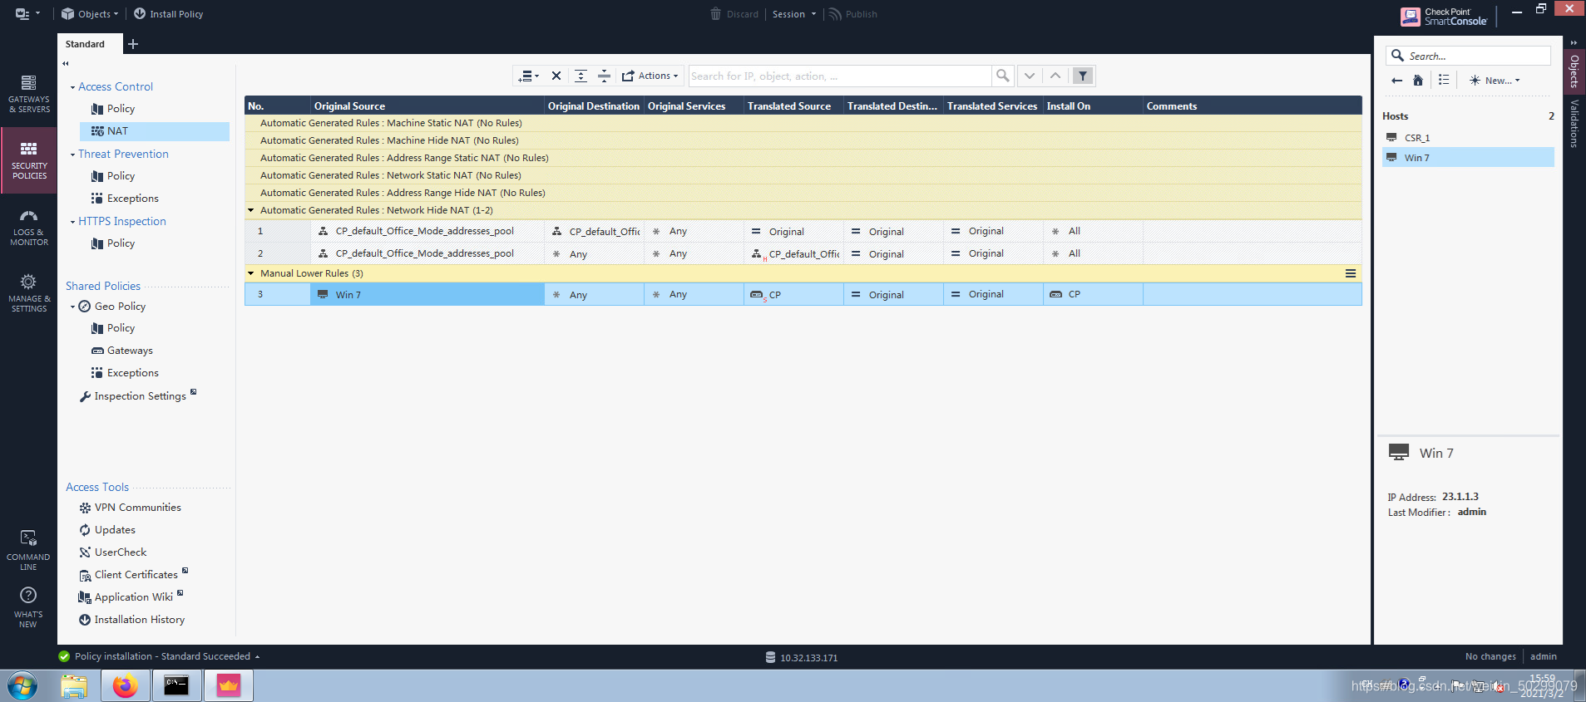Open the Gateways & Servers view
1586x702 pixels.
coord(28,93)
